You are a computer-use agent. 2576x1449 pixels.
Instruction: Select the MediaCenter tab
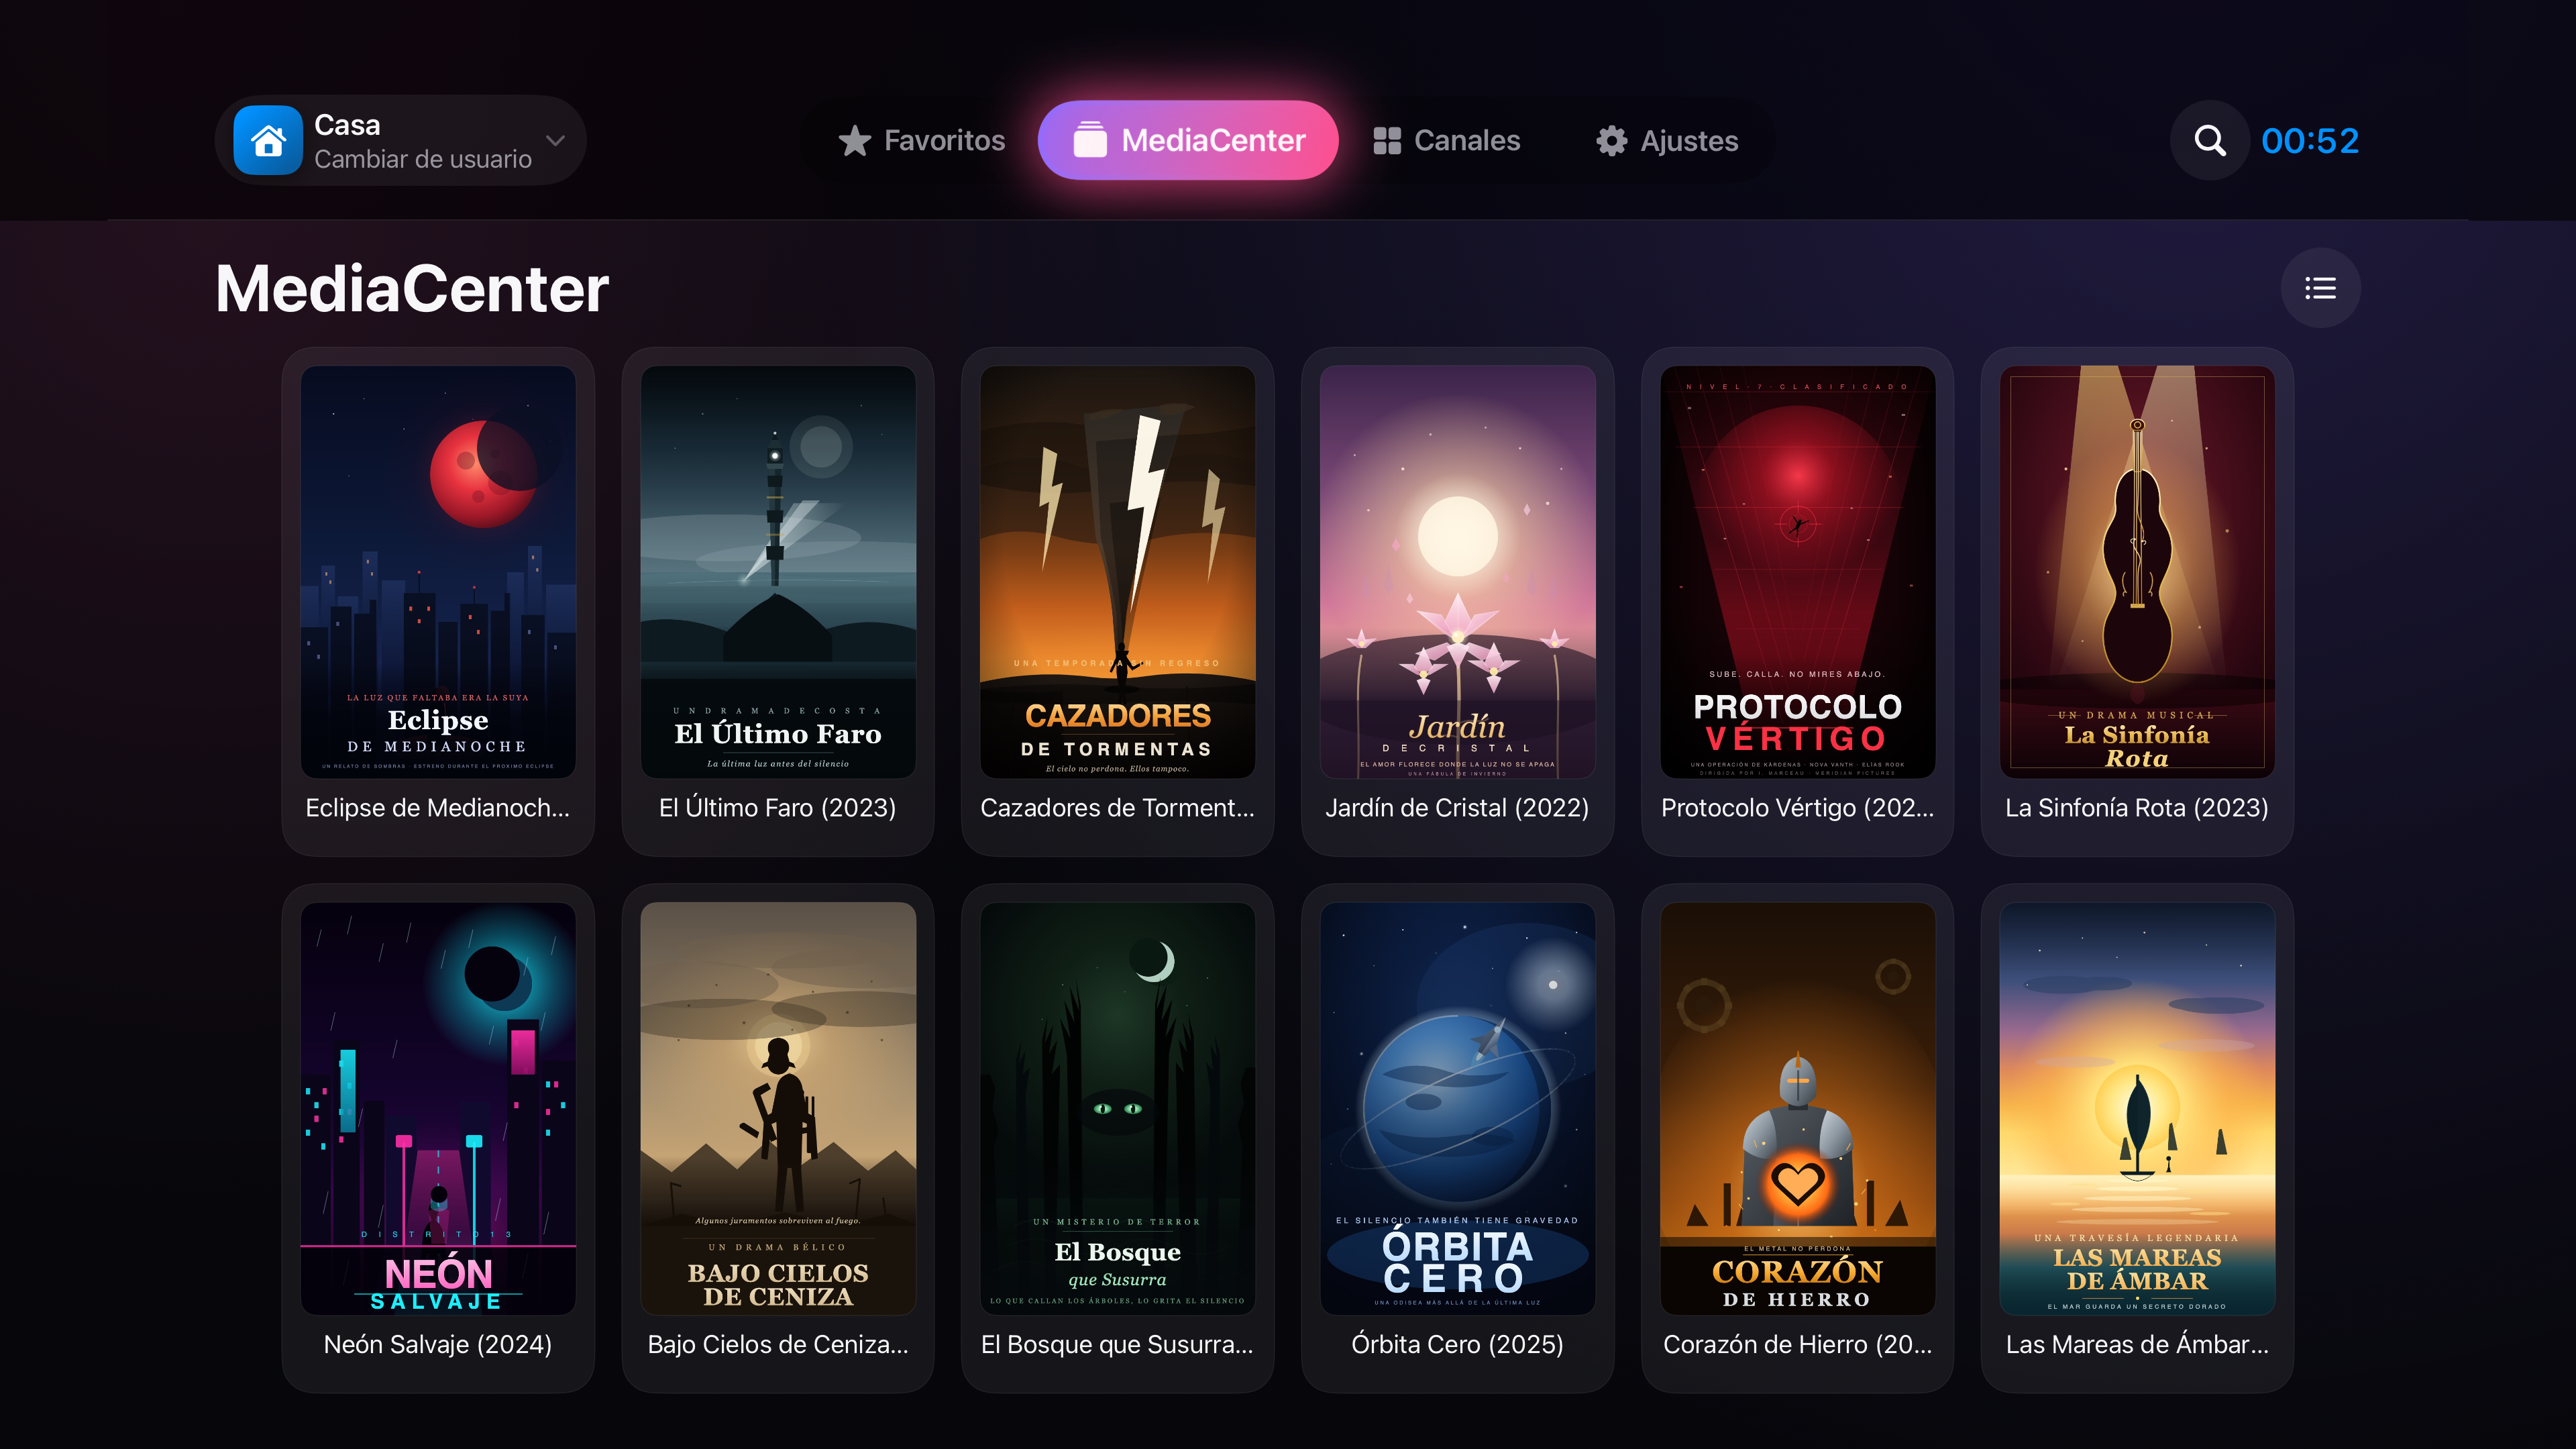pos(1188,140)
